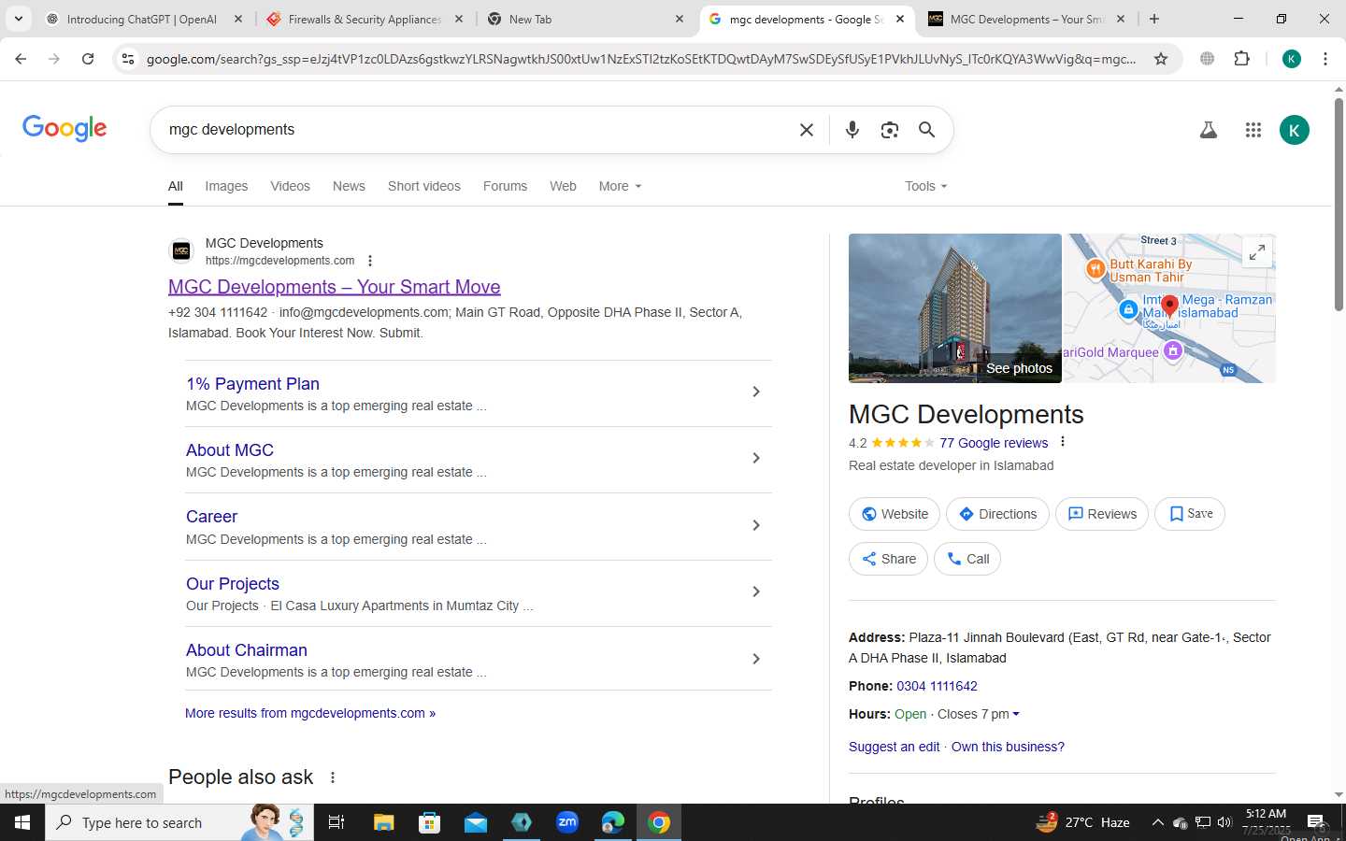Start voice search with the microphone icon
The height and width of the screenshot is (841, 1346).
coord(852,130)
